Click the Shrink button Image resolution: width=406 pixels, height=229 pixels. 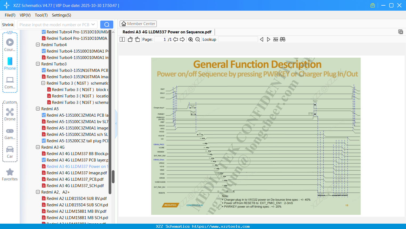coord(8,25)
